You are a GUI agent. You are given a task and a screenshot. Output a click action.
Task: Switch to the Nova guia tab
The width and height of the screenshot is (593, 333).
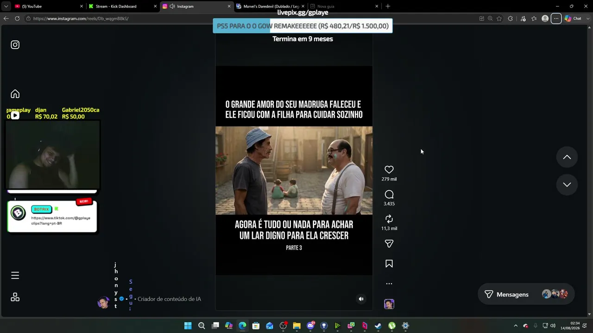[x=344, y=6]
